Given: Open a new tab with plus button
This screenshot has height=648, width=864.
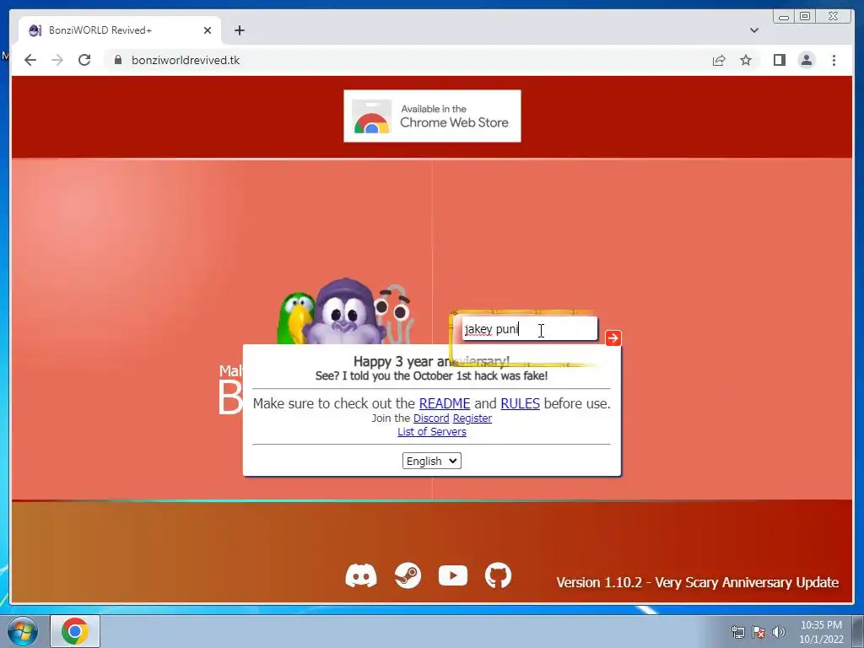Looking at the screenshot, I should 239,30.
